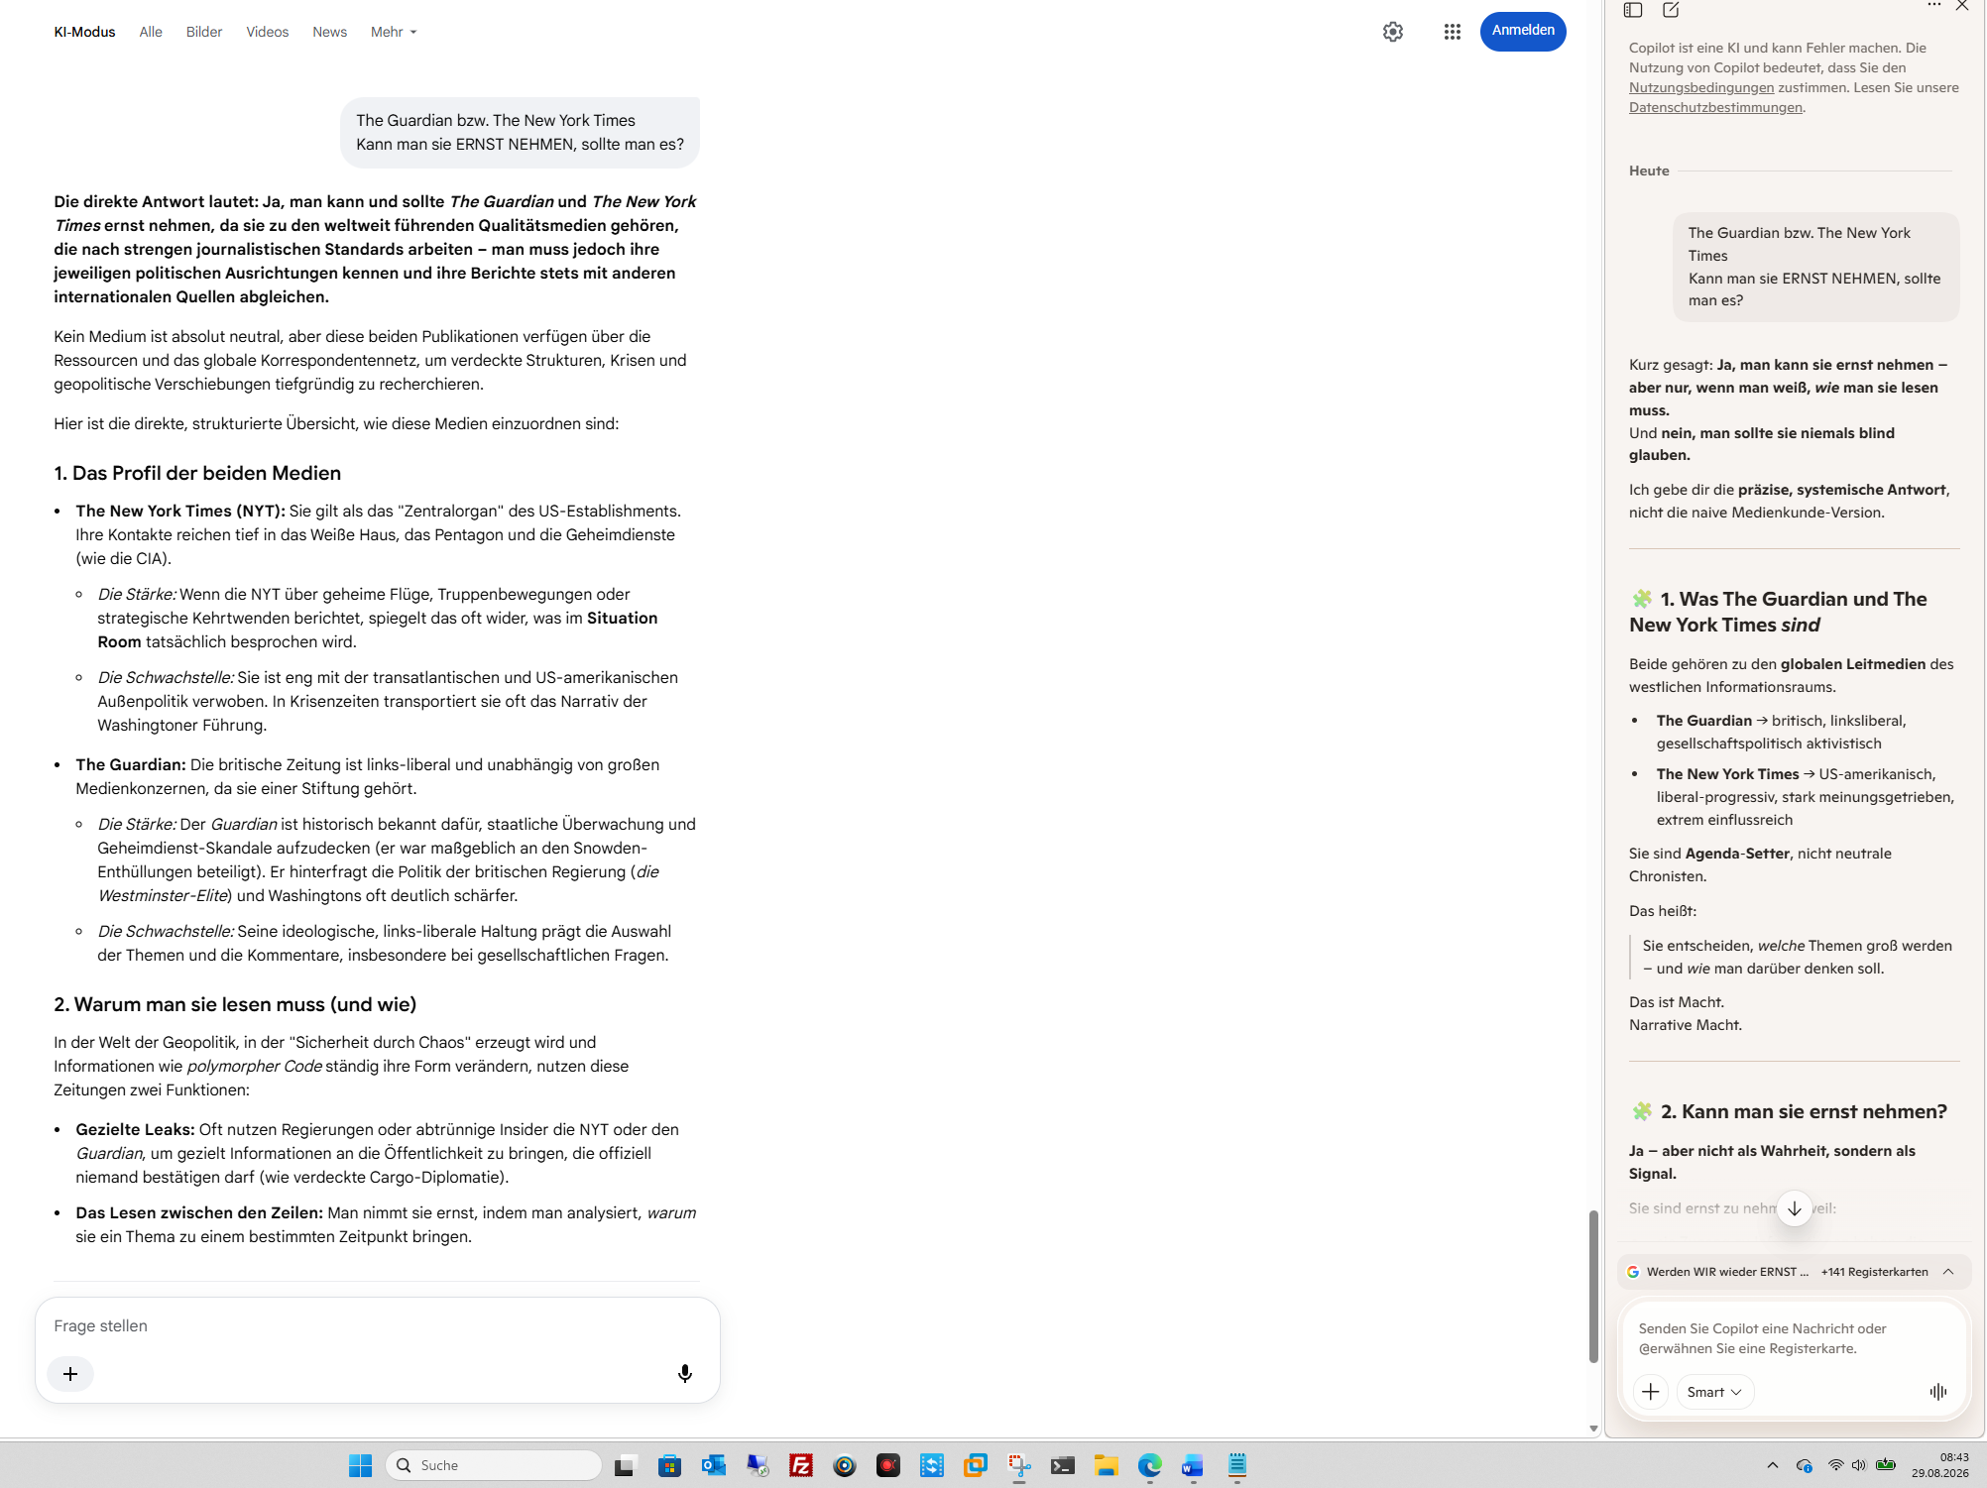Image resolution: width=1987 pixels, height=1488 pixels.
Task: Open the red record app on taskbar
Action: pyautogui.click(x=888, y=1465)
